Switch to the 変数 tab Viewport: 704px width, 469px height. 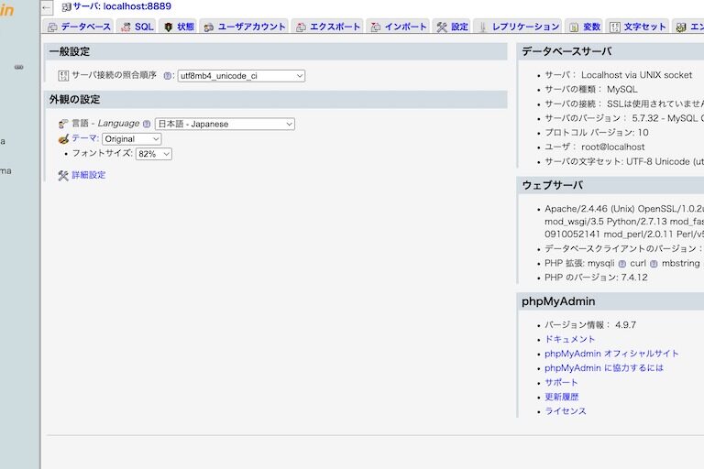(x=585, y=27)
